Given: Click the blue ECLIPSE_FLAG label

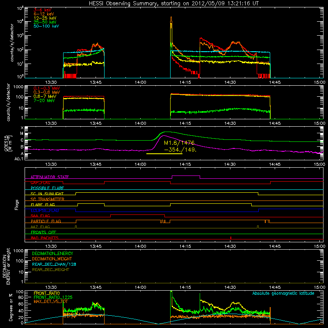Looking at the screenshot, I should click(45, 210).
